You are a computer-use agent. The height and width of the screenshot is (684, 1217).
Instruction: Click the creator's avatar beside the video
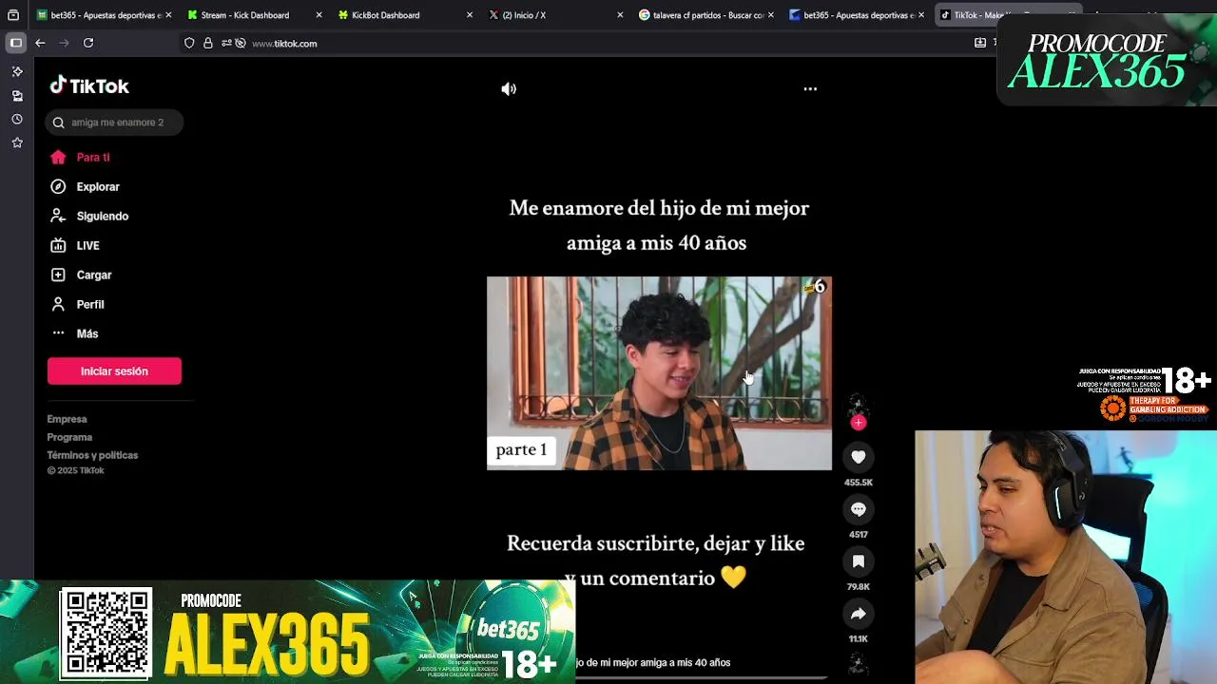point(858,407)
